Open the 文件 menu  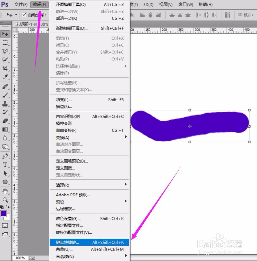[x=21, y=4]
